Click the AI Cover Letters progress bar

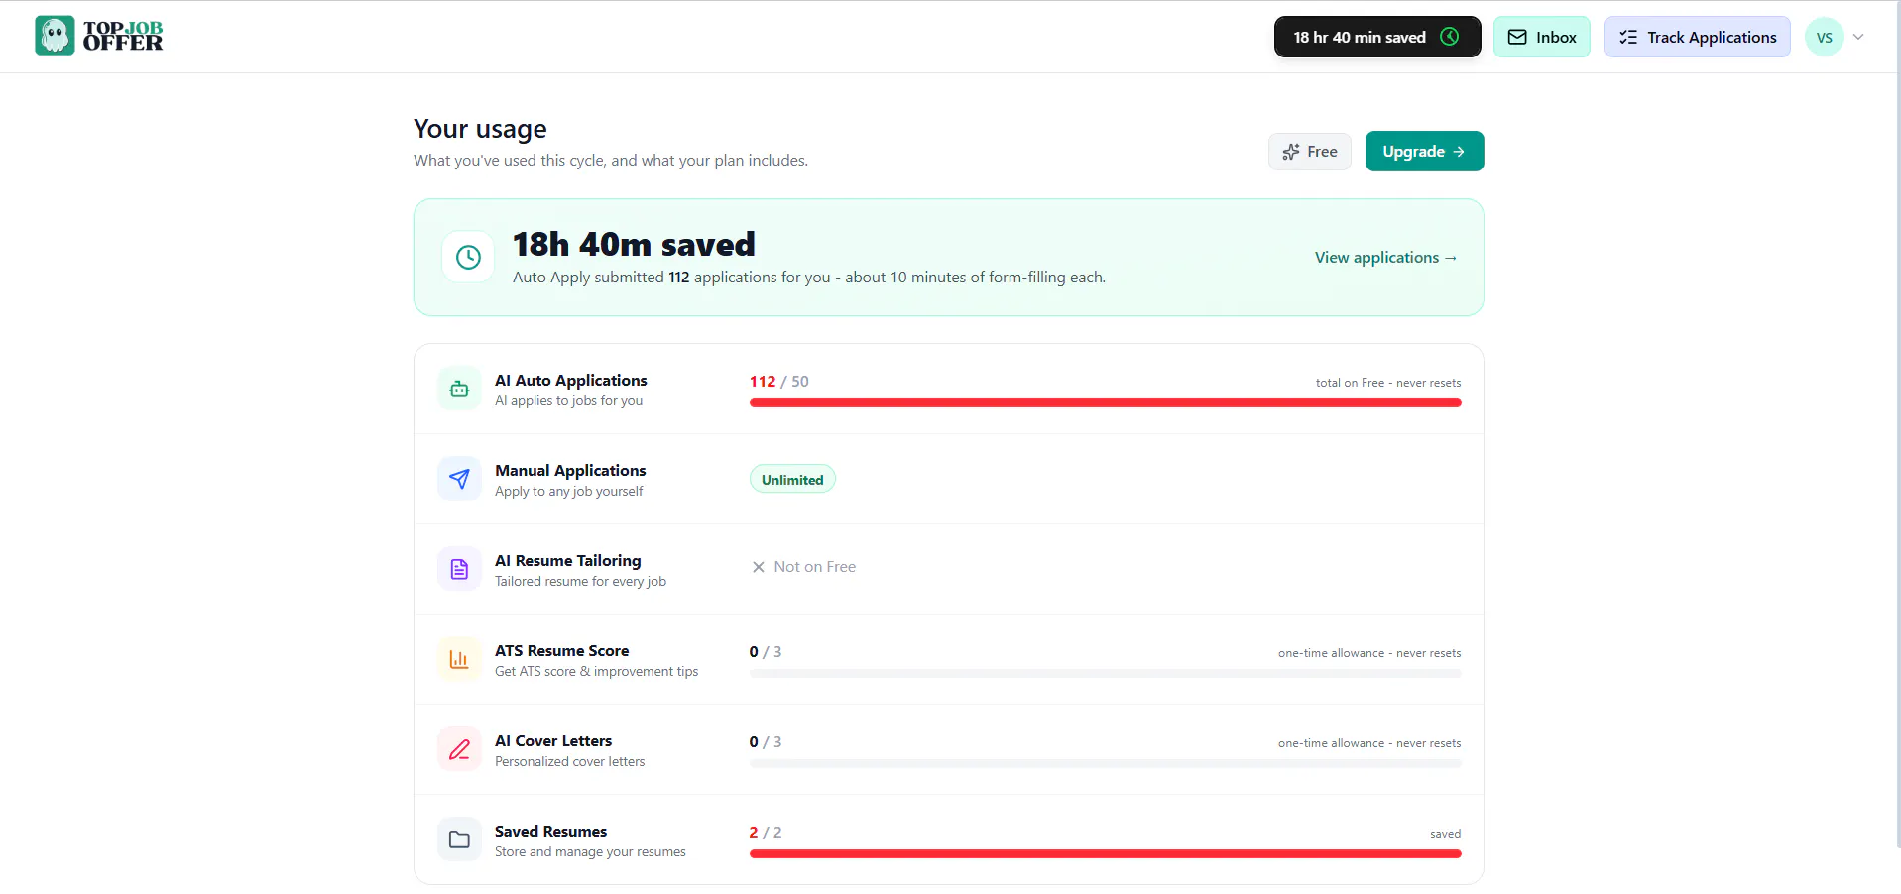[x=1105, y=763]
